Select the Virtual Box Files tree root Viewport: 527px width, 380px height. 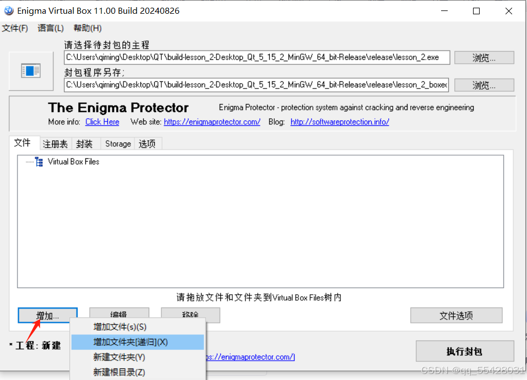click(73, 162)
